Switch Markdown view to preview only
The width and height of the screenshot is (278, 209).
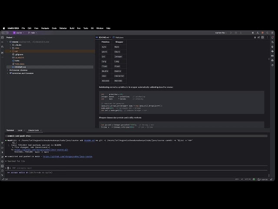262,37
